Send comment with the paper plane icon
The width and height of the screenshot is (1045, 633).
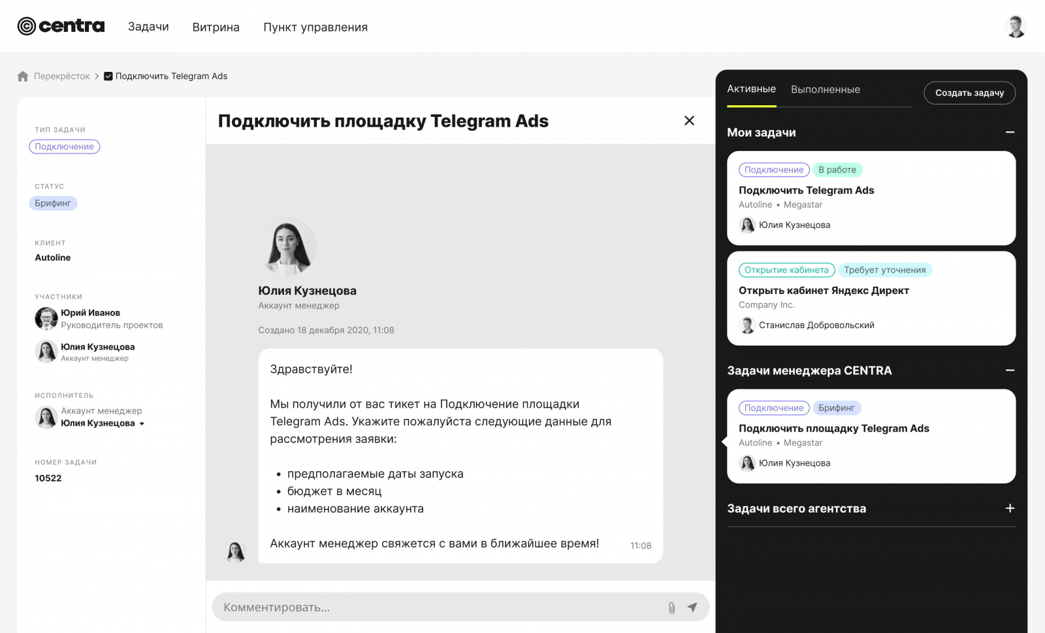tap(692, 608)
